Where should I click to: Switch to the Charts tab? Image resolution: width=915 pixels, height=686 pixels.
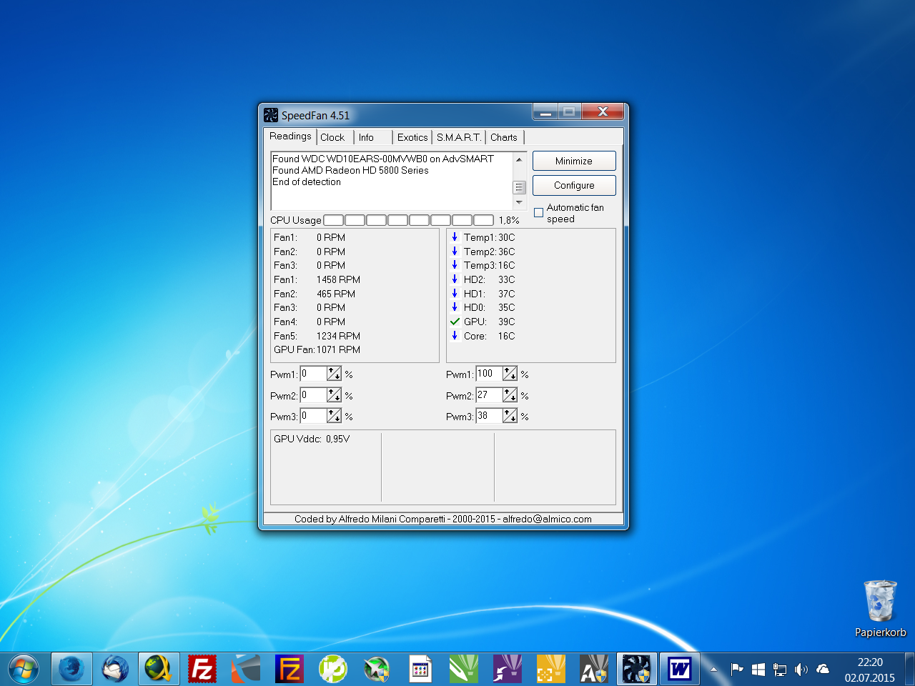click(x=503, y=137)
